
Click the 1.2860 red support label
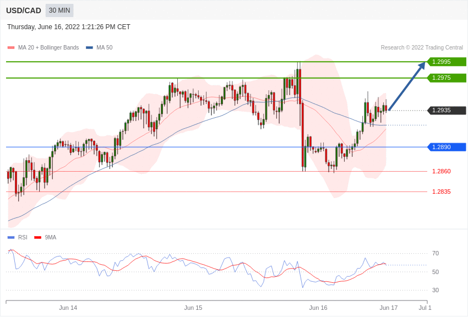[x=442, y=172]
